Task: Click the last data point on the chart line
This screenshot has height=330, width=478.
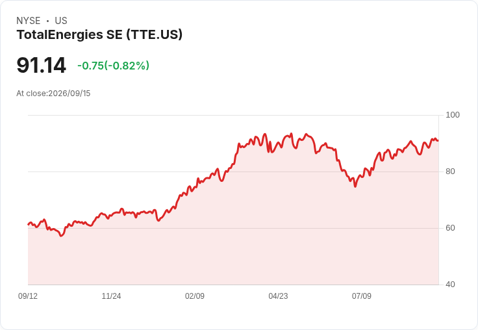Action: click(x=438, y=140)
